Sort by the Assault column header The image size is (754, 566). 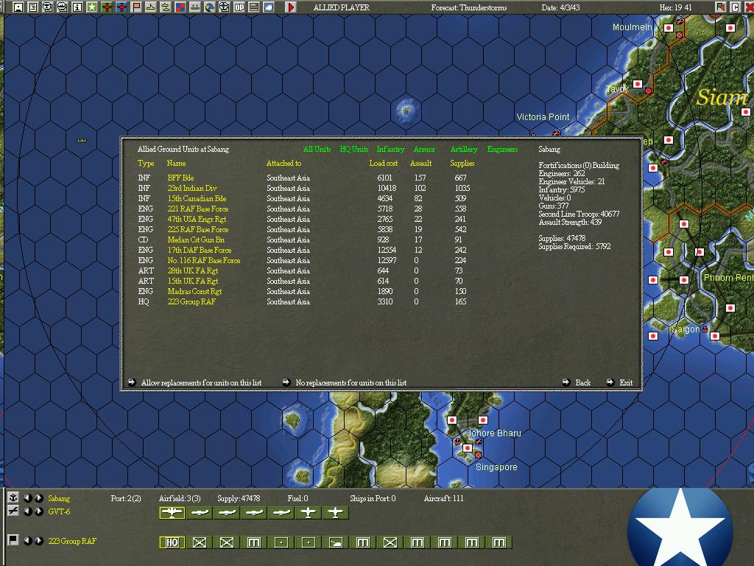point(420,163)
